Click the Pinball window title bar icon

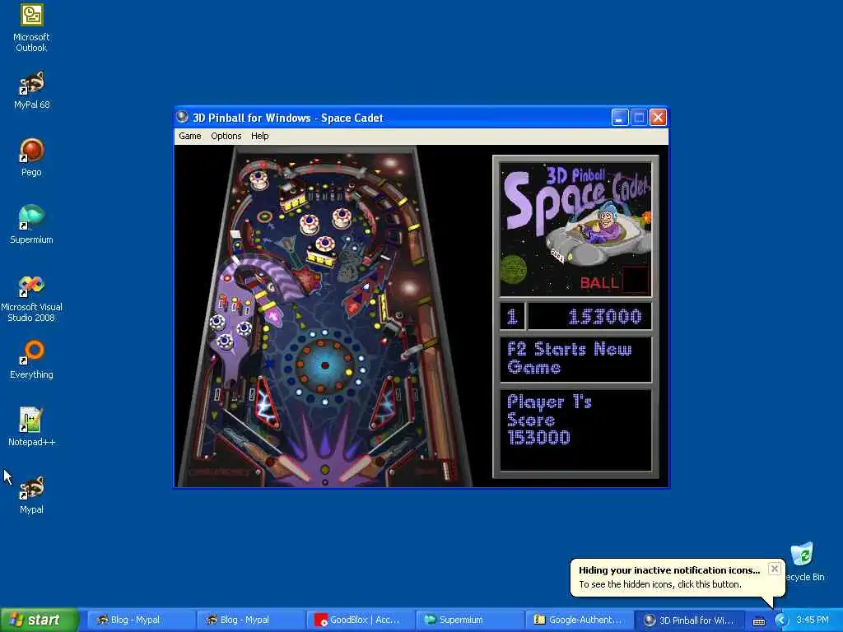point(183,117)
